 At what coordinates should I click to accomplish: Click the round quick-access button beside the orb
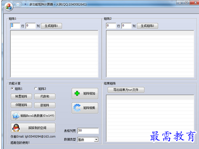tap(18, 4)
